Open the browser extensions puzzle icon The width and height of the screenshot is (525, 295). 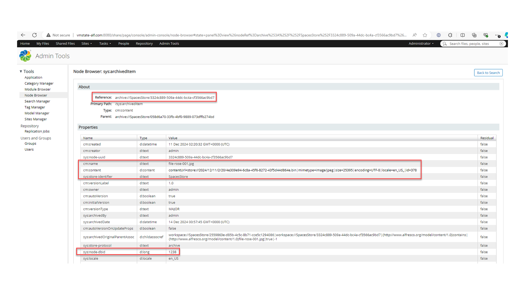450,35
